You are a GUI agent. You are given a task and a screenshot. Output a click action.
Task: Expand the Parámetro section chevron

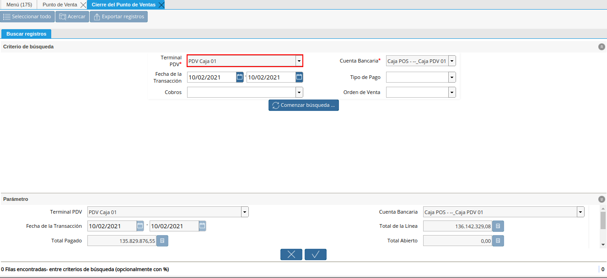point(602,199)
